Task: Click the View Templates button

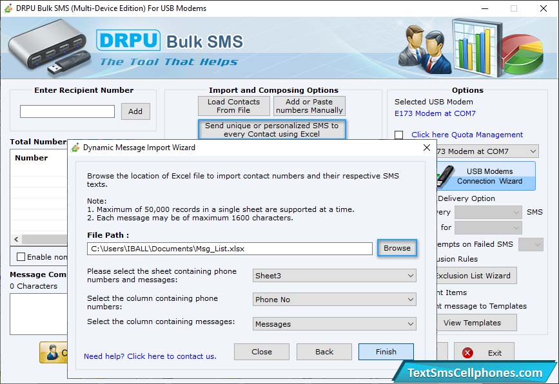Action: pos(476,323)
